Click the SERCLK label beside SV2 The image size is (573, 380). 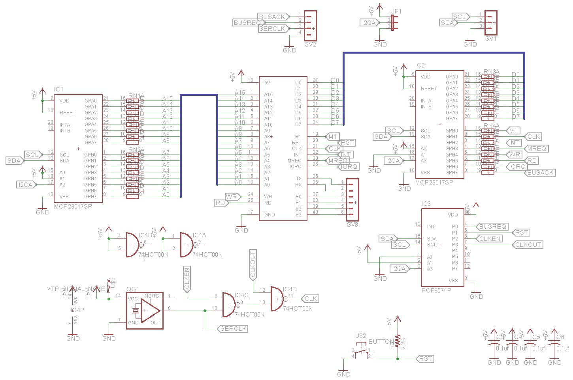point(273,28)
